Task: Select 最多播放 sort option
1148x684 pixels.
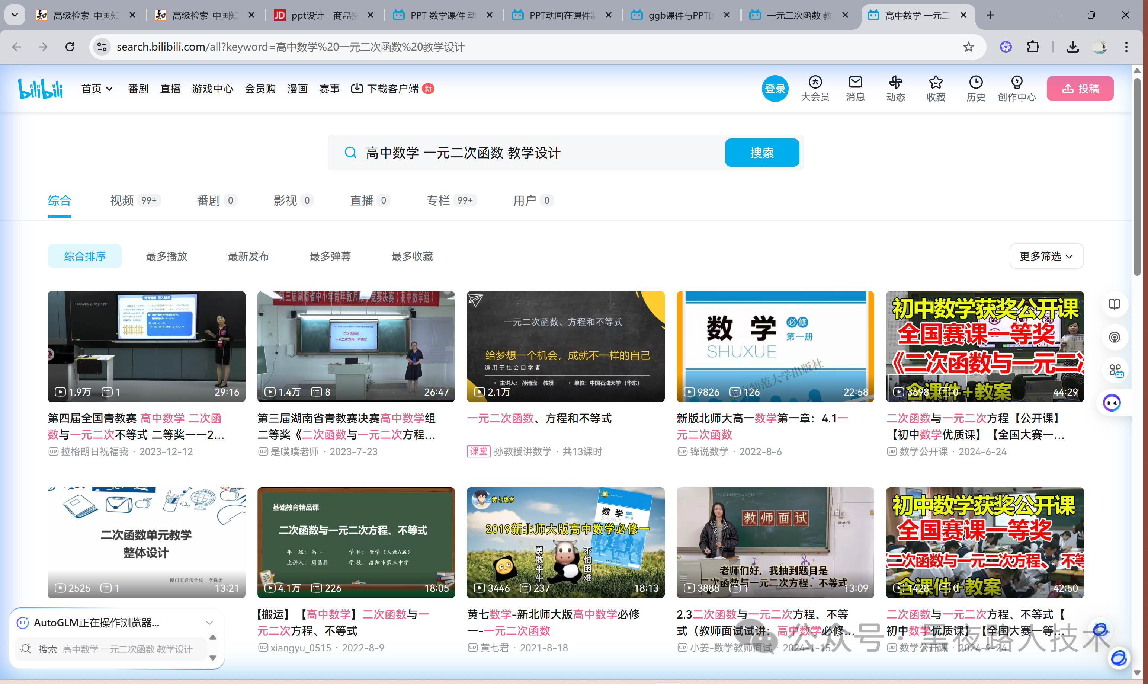Action: pos(166,256)
